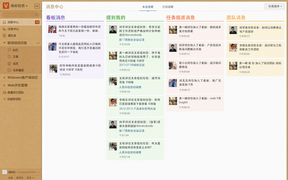
Task: Click avatar on the 今天09:07 看板 message
Action: 53,47
